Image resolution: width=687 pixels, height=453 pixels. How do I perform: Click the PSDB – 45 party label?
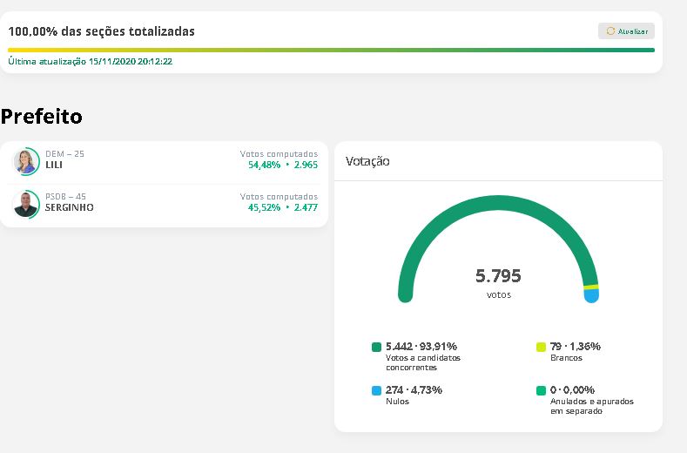point(65,196)
